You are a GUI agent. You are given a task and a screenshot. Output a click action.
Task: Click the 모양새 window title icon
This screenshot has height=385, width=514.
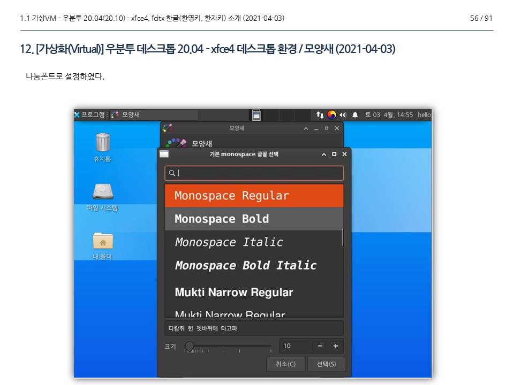(x=167, y=128)
